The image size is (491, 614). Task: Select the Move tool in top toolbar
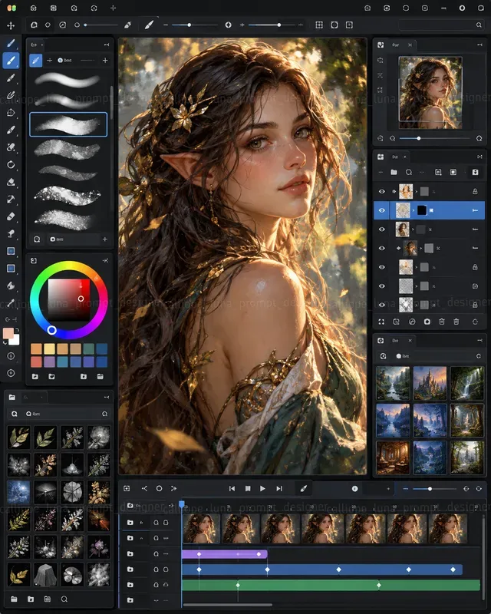pyautogui.click(x=11, y=25)
